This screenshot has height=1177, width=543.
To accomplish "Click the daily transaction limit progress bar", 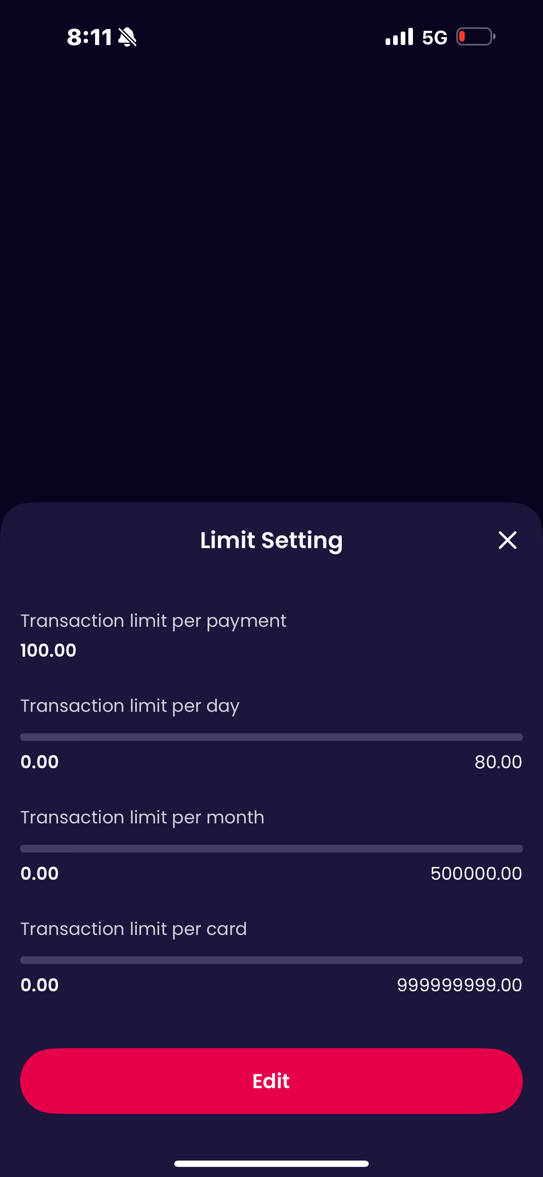I will [271, 737].
